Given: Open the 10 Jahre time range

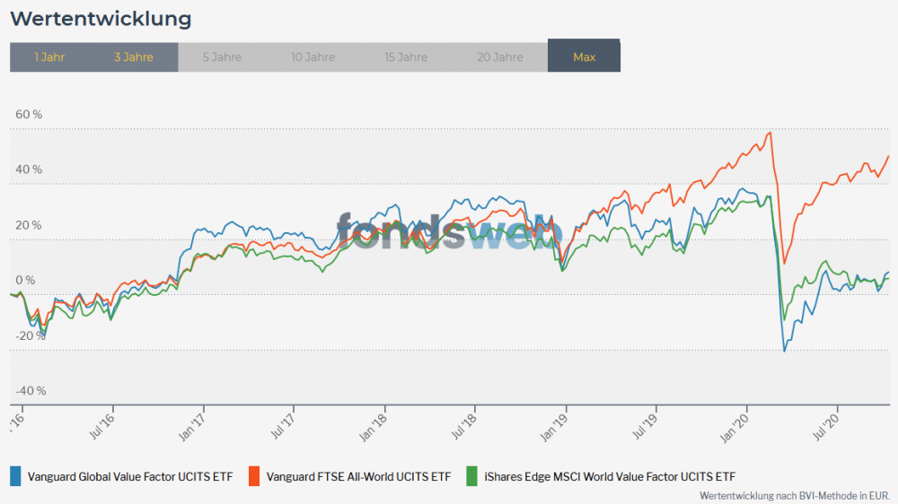Looking at the screenshot, I should (x=313, y=56).
